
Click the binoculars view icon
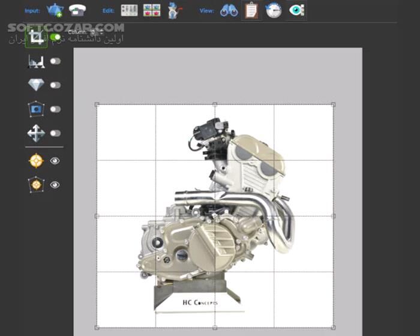(229, 10)
